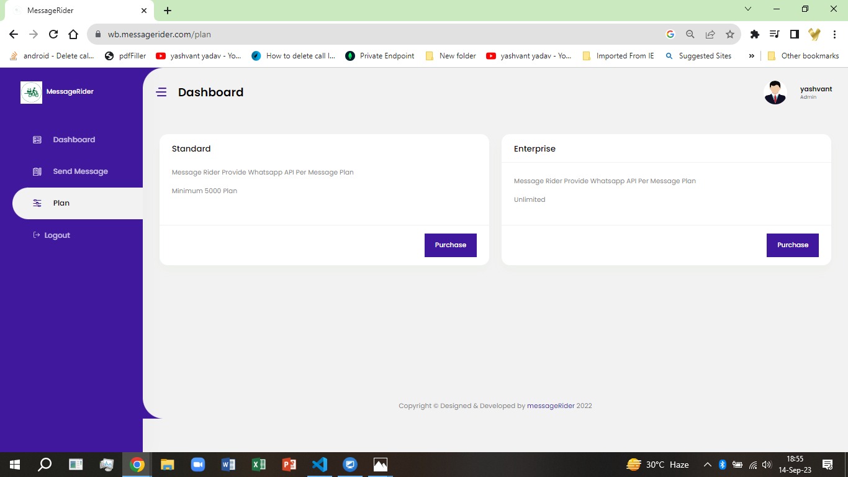
Task: Open the Windows Start menu
Action: coord(14,465)
